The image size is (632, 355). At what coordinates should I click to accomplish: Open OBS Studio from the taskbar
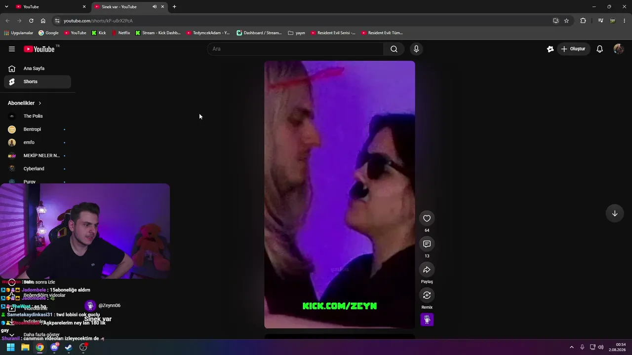point(83,347)
